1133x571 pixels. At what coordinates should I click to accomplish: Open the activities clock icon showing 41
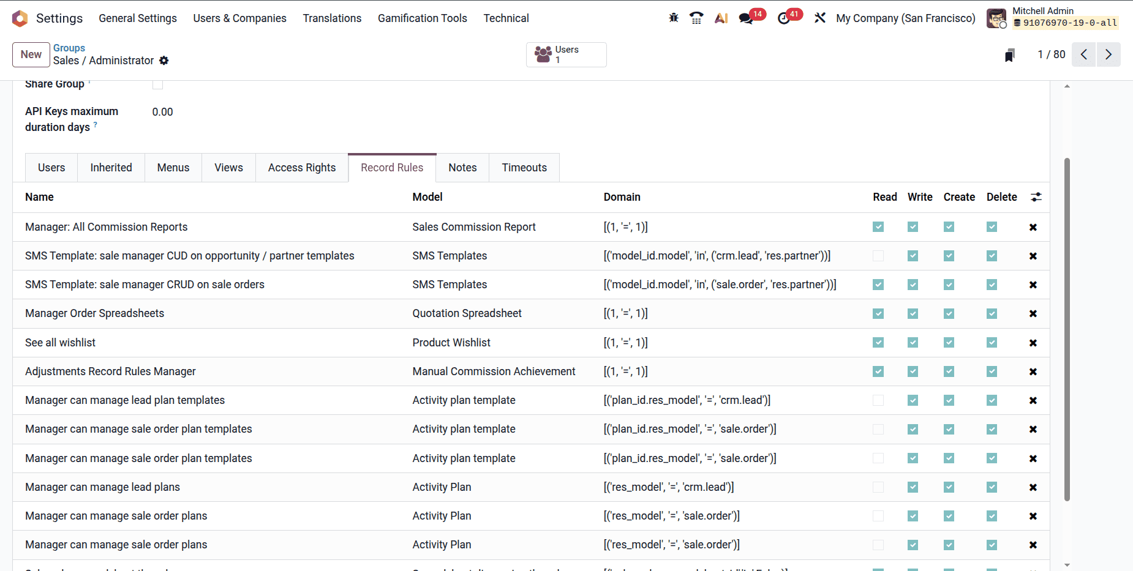coord(784,19)
